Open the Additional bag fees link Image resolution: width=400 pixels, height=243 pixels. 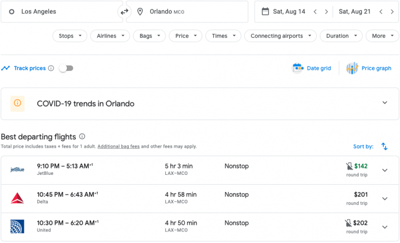click(118, 147)
